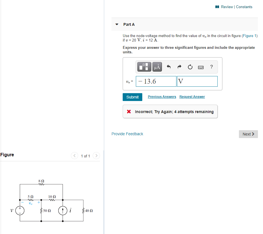Select the μÅ units icon

[157, 67]
